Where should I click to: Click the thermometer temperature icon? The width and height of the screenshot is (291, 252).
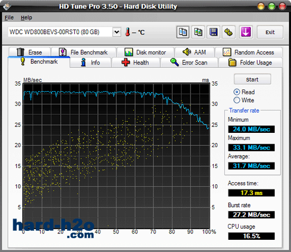coord(128,32)
